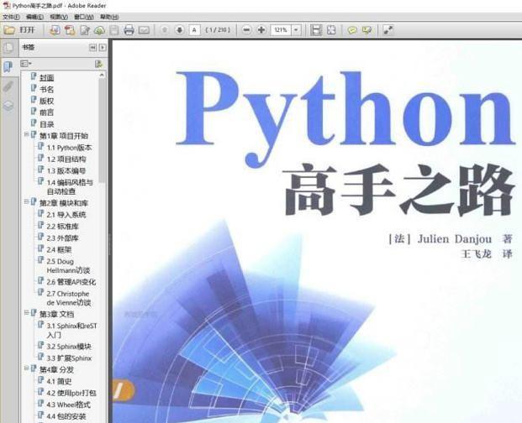Open bookmark 3.3 扩展Sphinx
The image size is (522, 423).
[69, 358]
